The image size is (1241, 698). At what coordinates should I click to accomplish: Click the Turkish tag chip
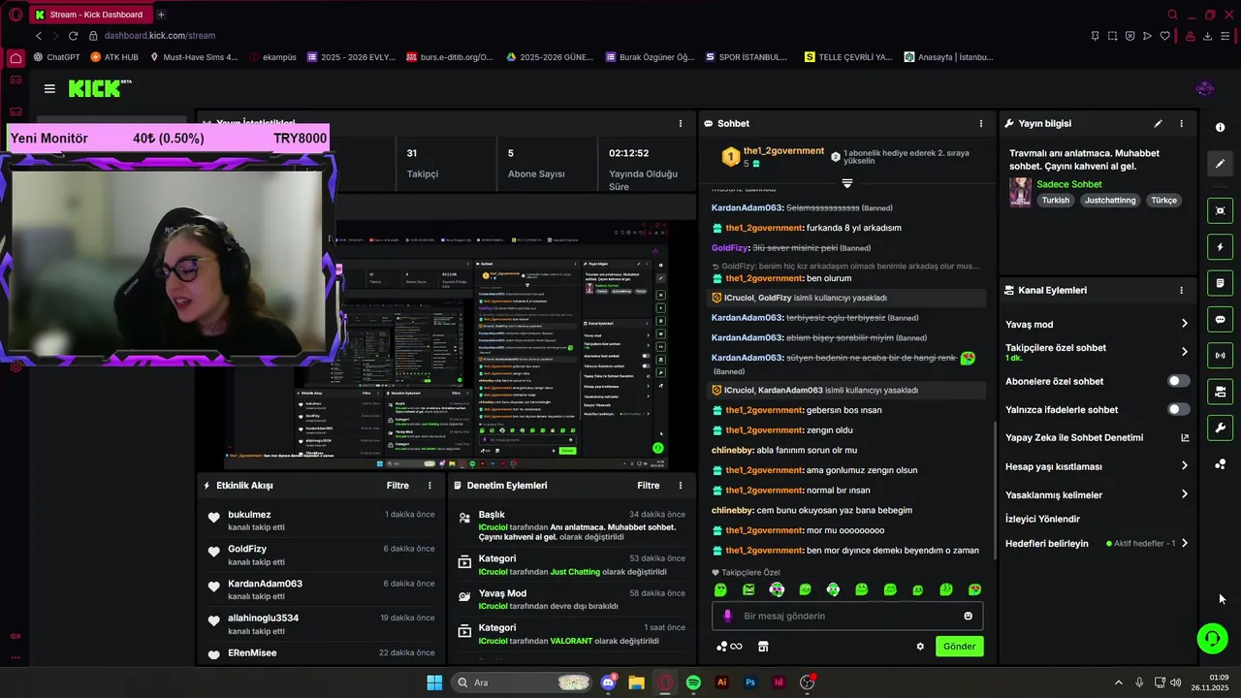pyautogui.click(x=1056, y=201)
